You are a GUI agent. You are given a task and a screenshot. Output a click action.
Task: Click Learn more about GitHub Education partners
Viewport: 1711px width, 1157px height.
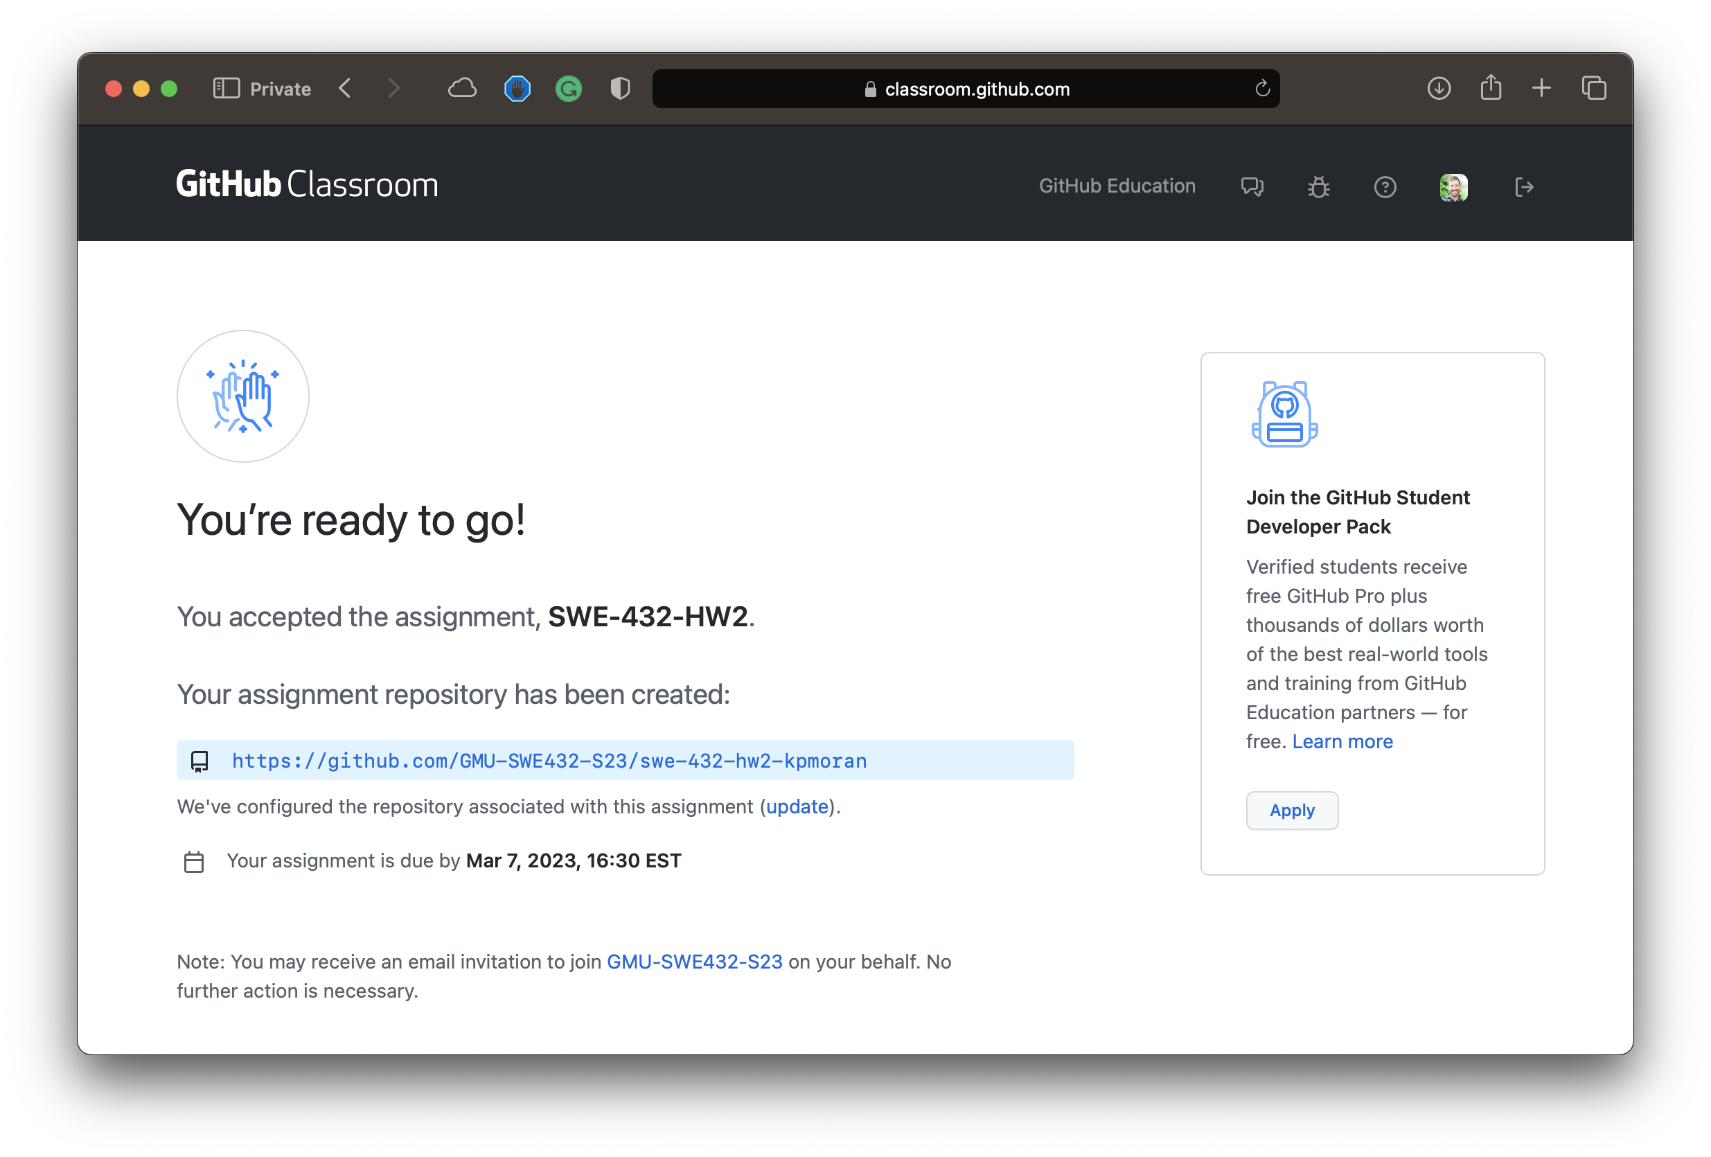[x=1343, y=740]
